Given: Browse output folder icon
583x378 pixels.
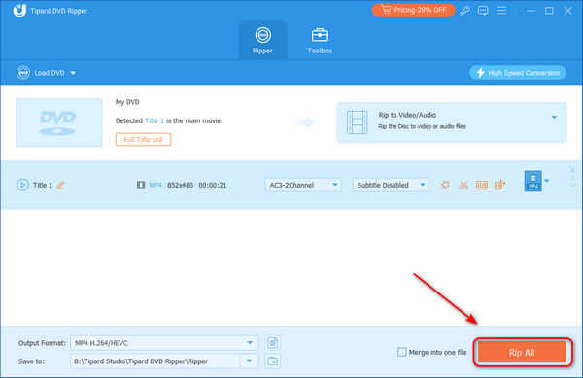Looking at the screenshot, I should [x=272, y=361].
